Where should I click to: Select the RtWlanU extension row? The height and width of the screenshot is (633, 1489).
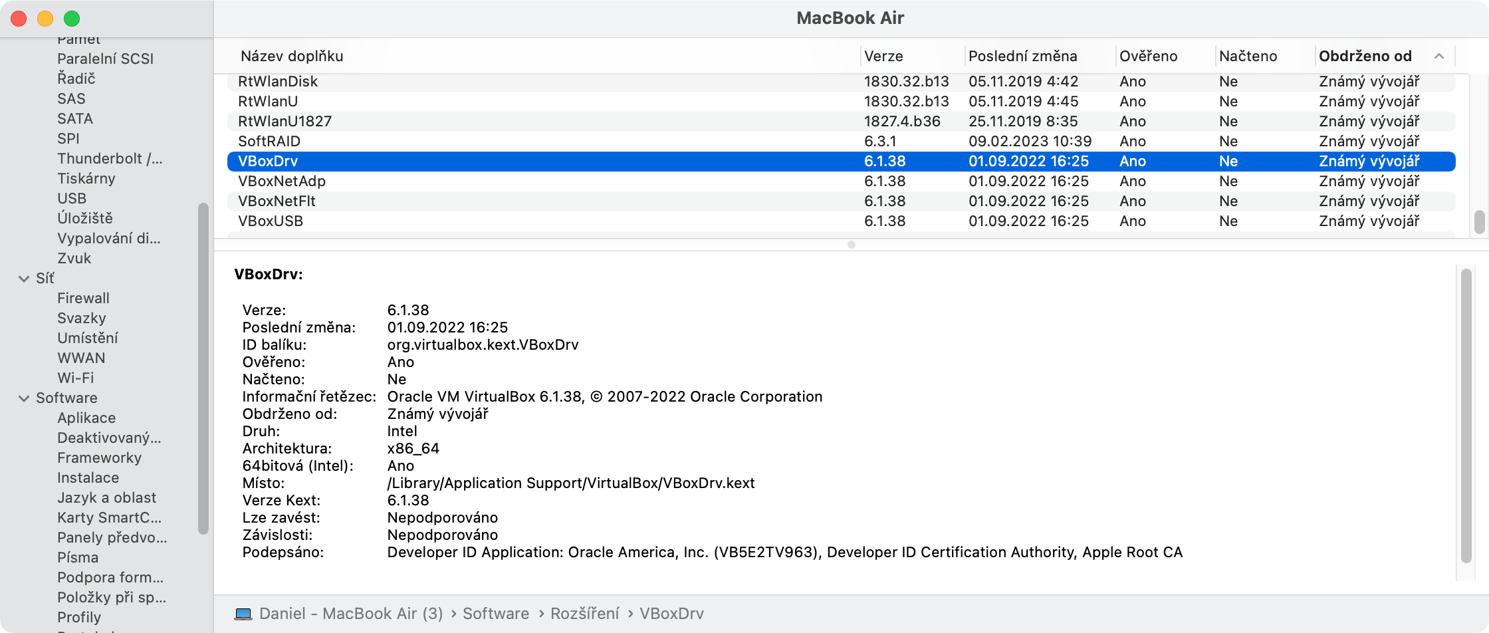(841, 102)
